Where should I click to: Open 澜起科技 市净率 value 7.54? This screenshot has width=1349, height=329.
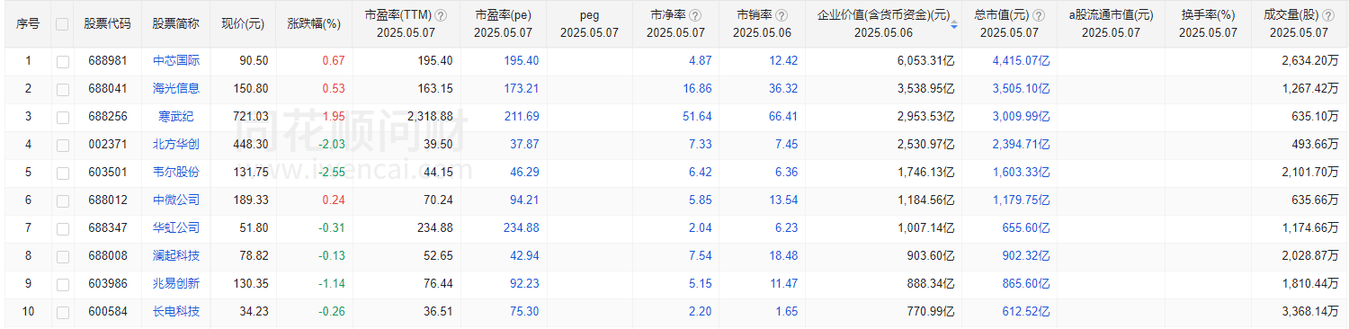click(x=699, y=256)
